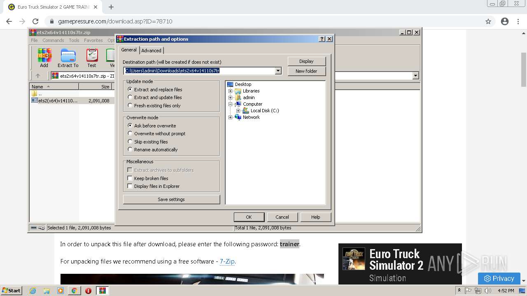The image size is (527, 296).
Task: Sort by the Name column header
Action: [x=54, y=86]
